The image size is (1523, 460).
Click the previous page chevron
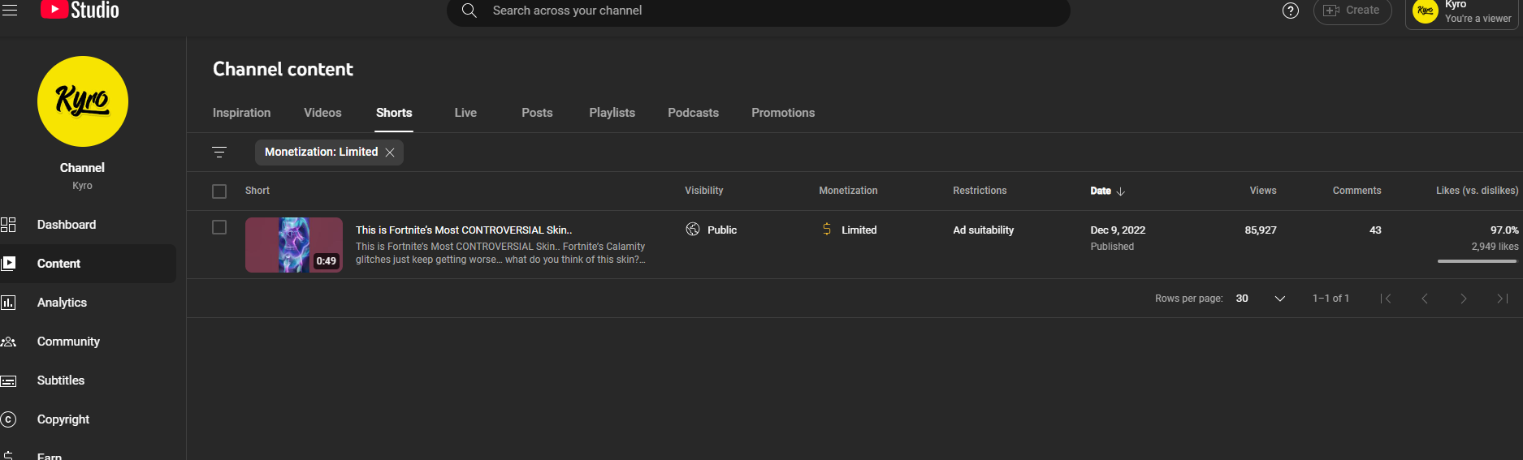[x=1425, y=299]
